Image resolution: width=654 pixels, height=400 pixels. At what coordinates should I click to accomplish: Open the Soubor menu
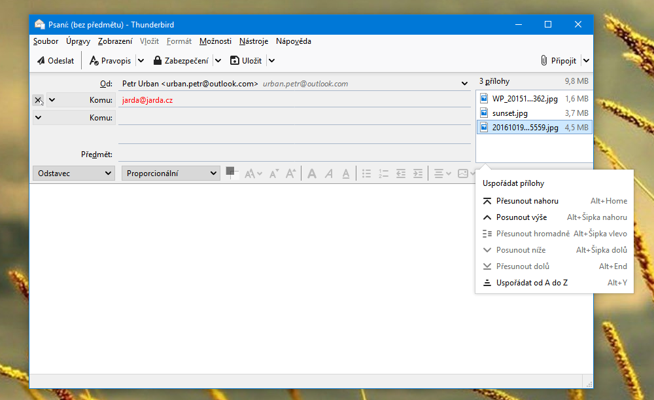pyautogui.click(x=46, y=41)
